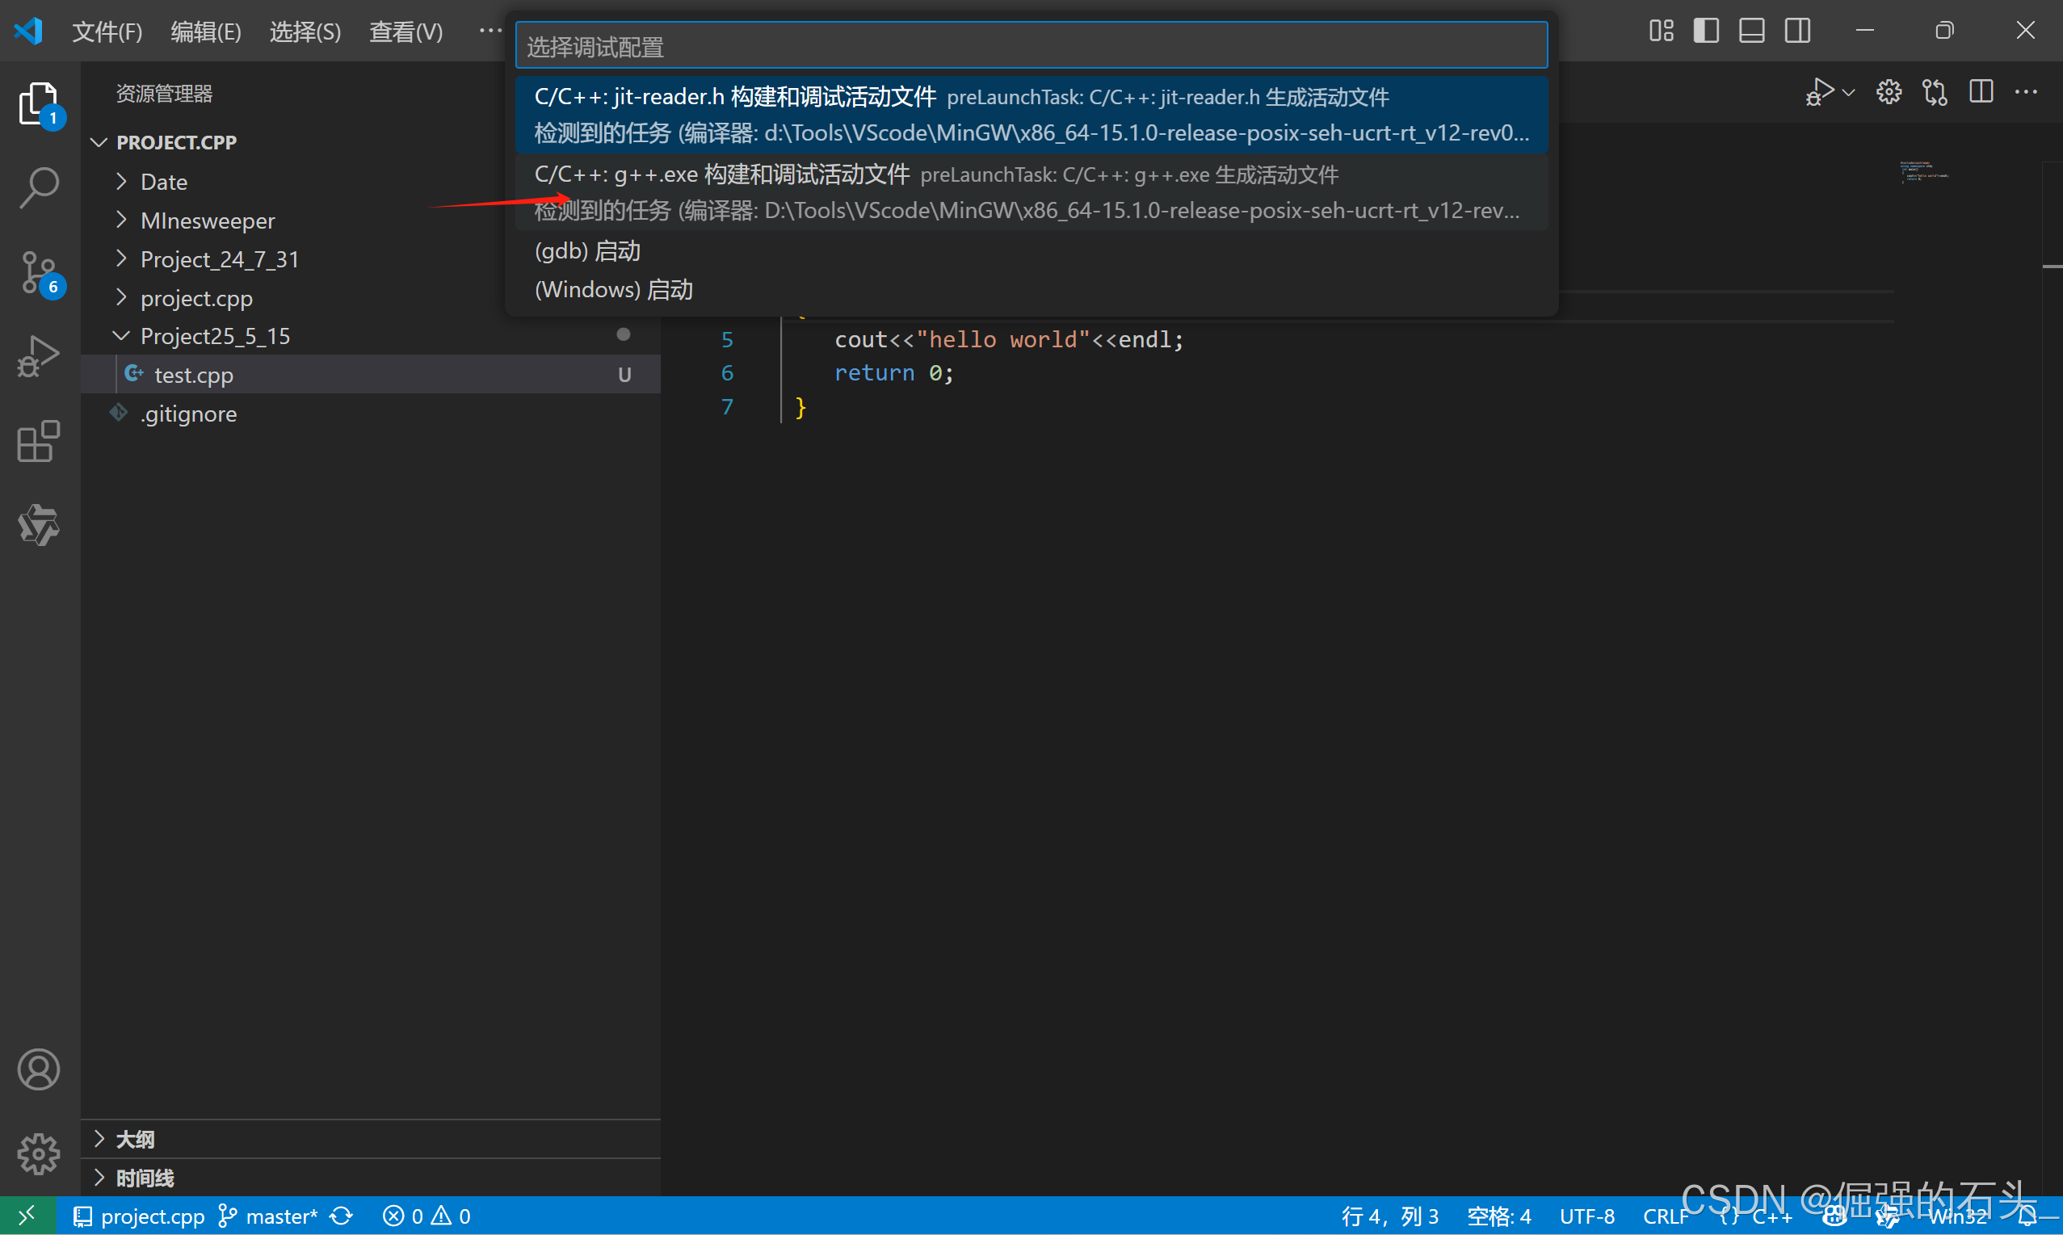2063x1235 pixels.
Task: Toggle the primary side bar layout button
Action: coord(1706,31)
